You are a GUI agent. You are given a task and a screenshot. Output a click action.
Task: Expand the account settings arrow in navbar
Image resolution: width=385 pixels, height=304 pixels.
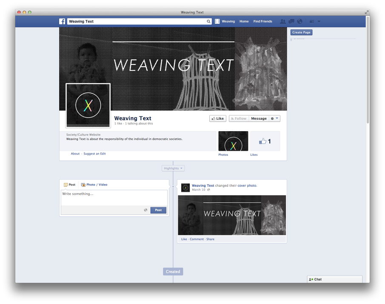pyautogui.click(x=319, y=21)
